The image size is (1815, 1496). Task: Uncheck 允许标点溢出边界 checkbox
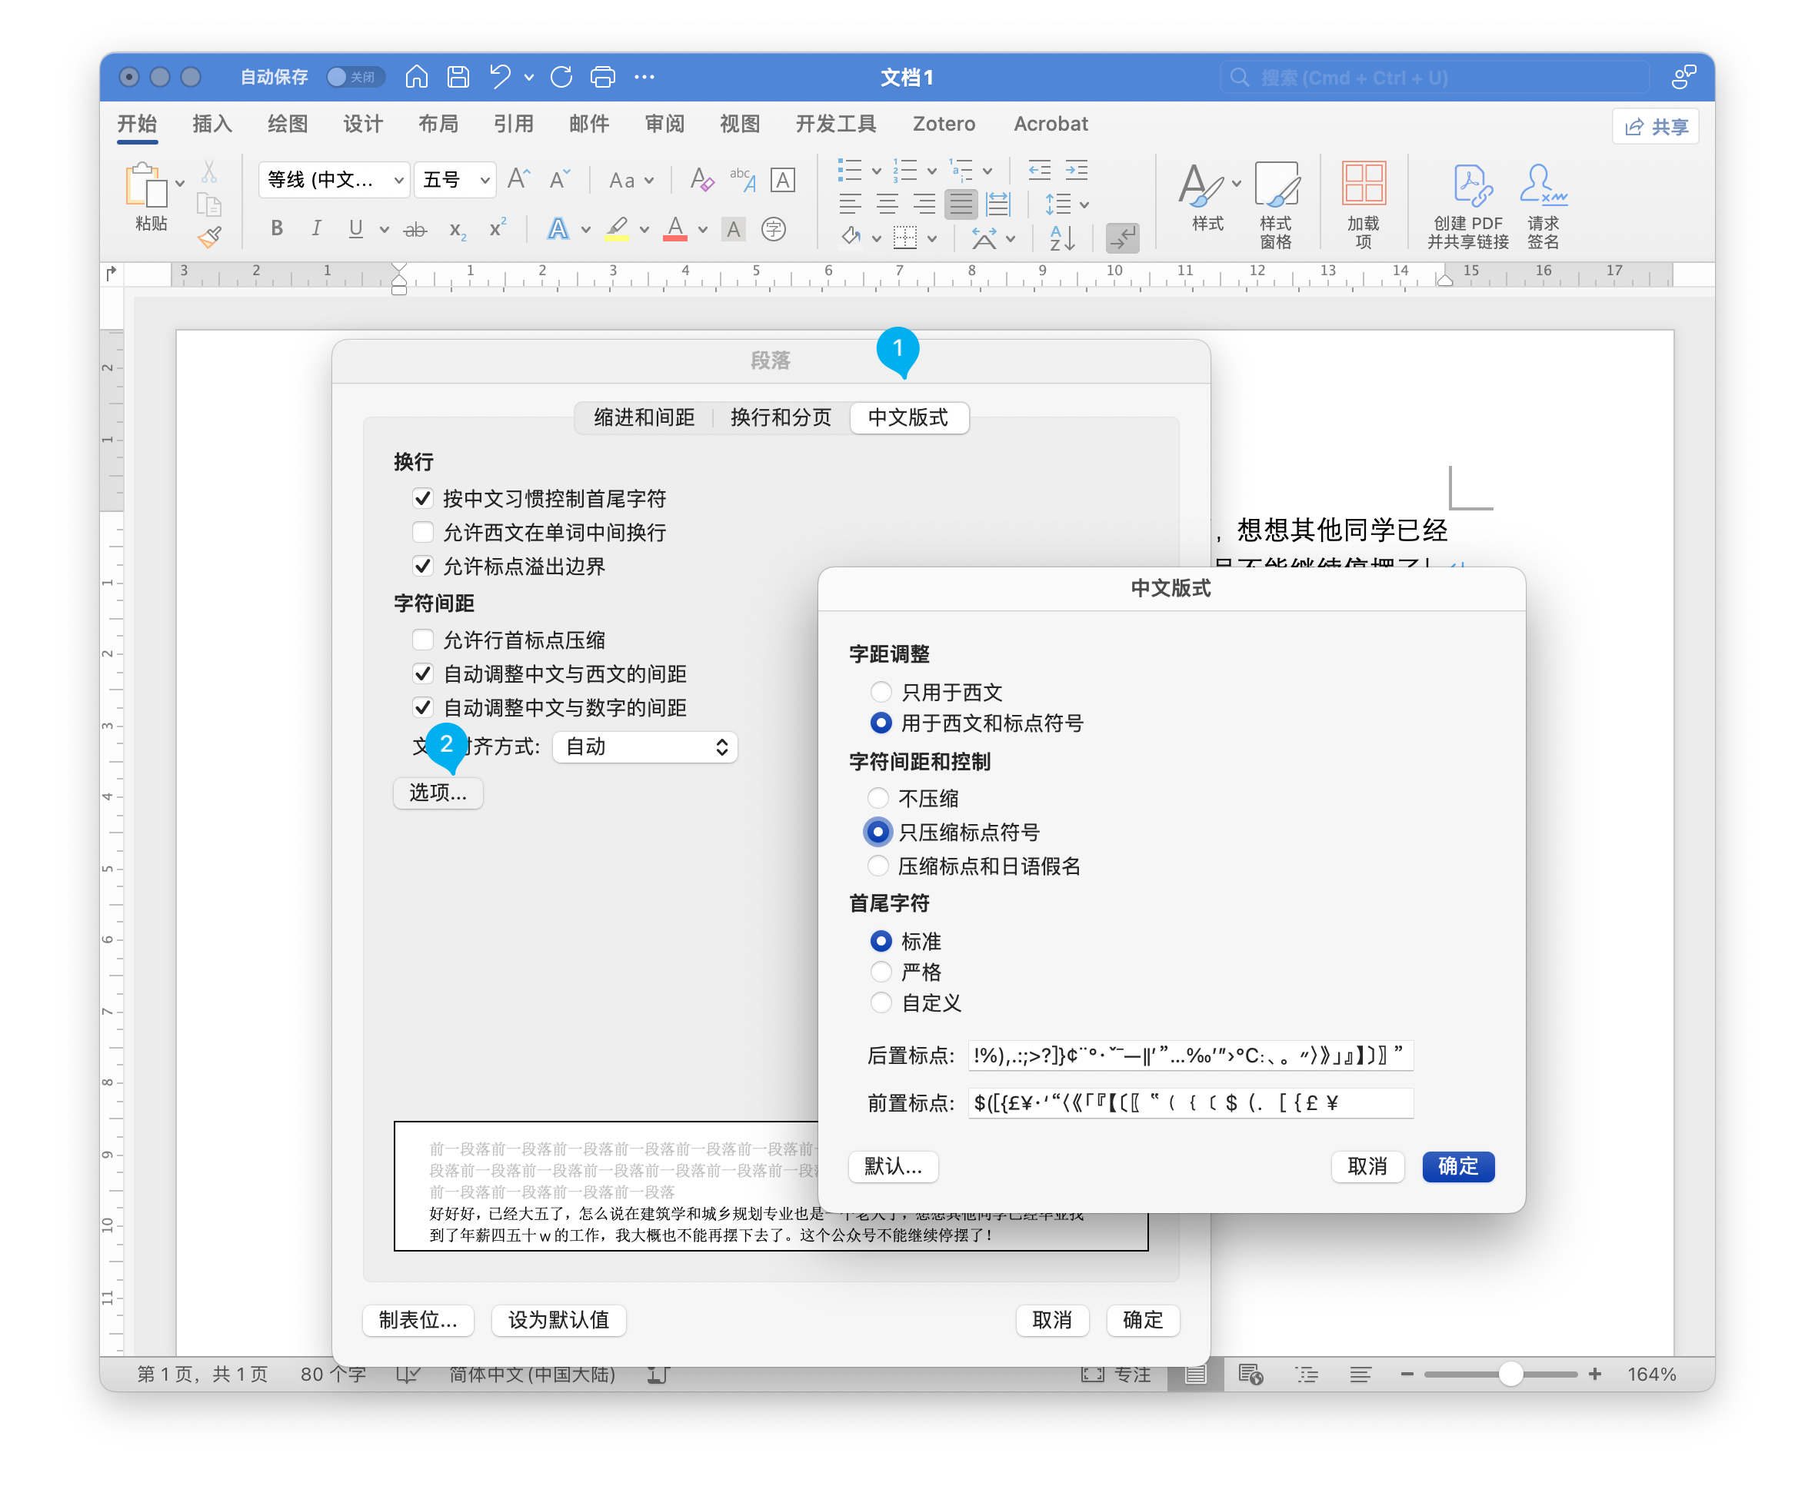[x=422, y=566]
